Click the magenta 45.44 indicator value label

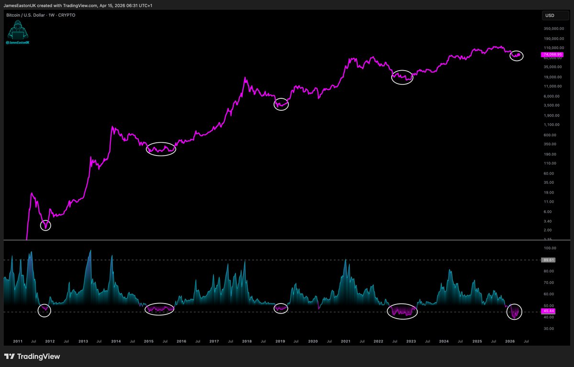(547, 311)
